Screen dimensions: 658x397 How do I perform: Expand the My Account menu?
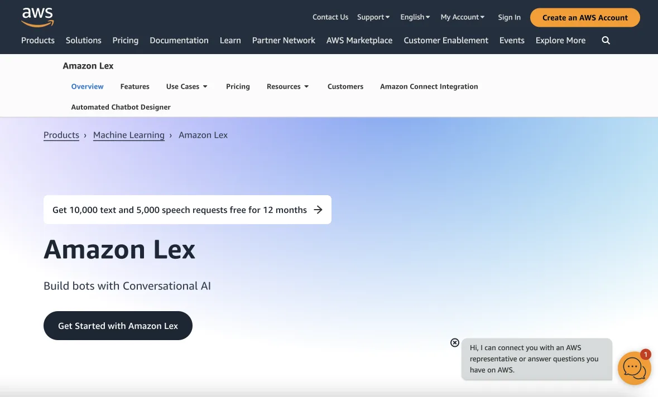point(462,17)
